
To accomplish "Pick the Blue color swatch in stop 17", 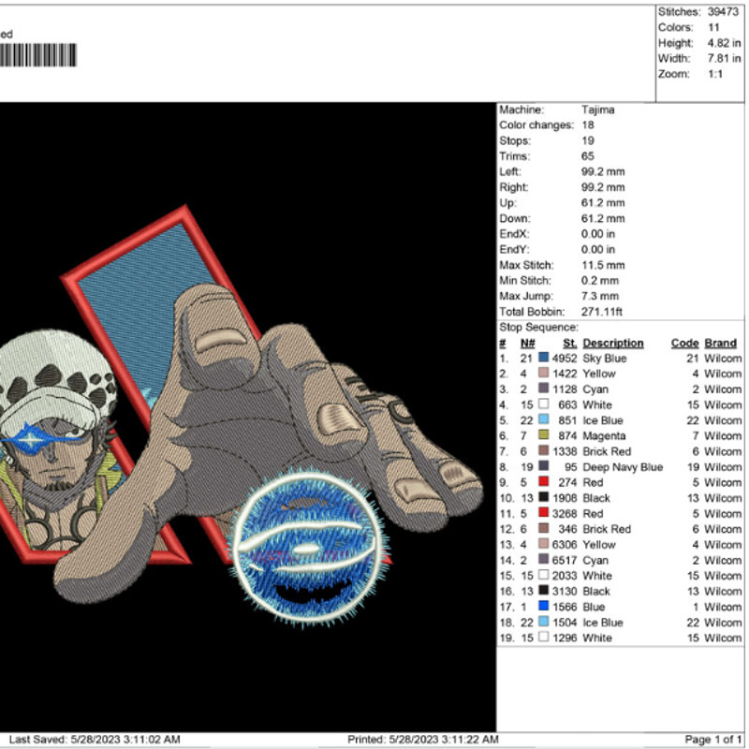I will pos(543,607).
